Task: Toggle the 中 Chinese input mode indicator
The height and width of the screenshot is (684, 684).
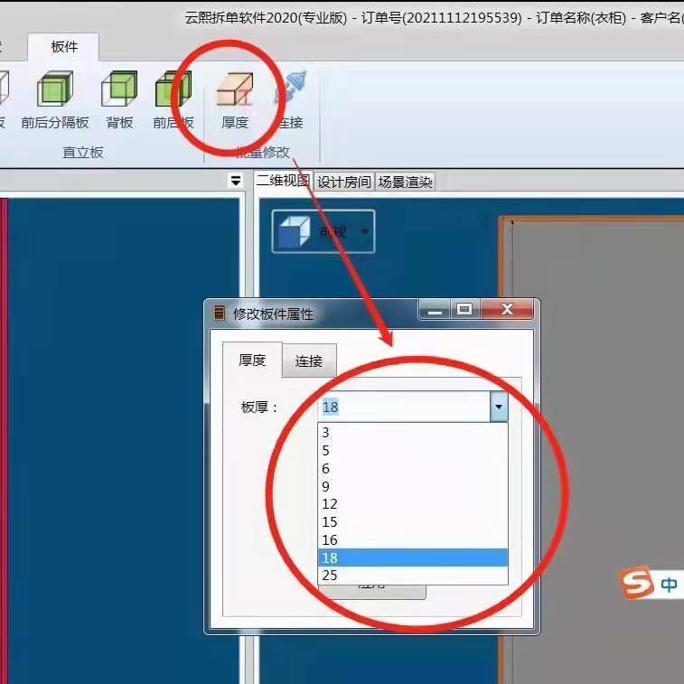Action: (x=669, y=585)
